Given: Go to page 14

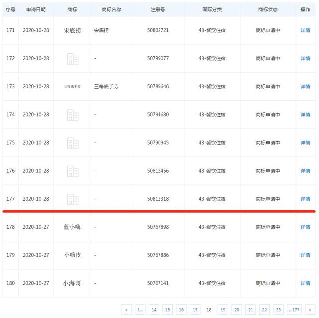Looking at the screenshot, I should pos(154,310).
